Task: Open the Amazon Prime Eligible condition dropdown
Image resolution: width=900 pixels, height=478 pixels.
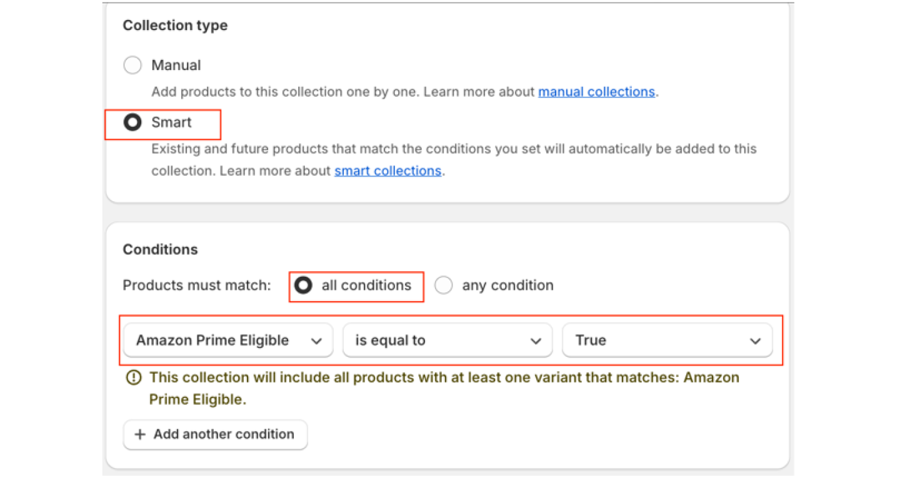Action: click(x=212, y=341)
